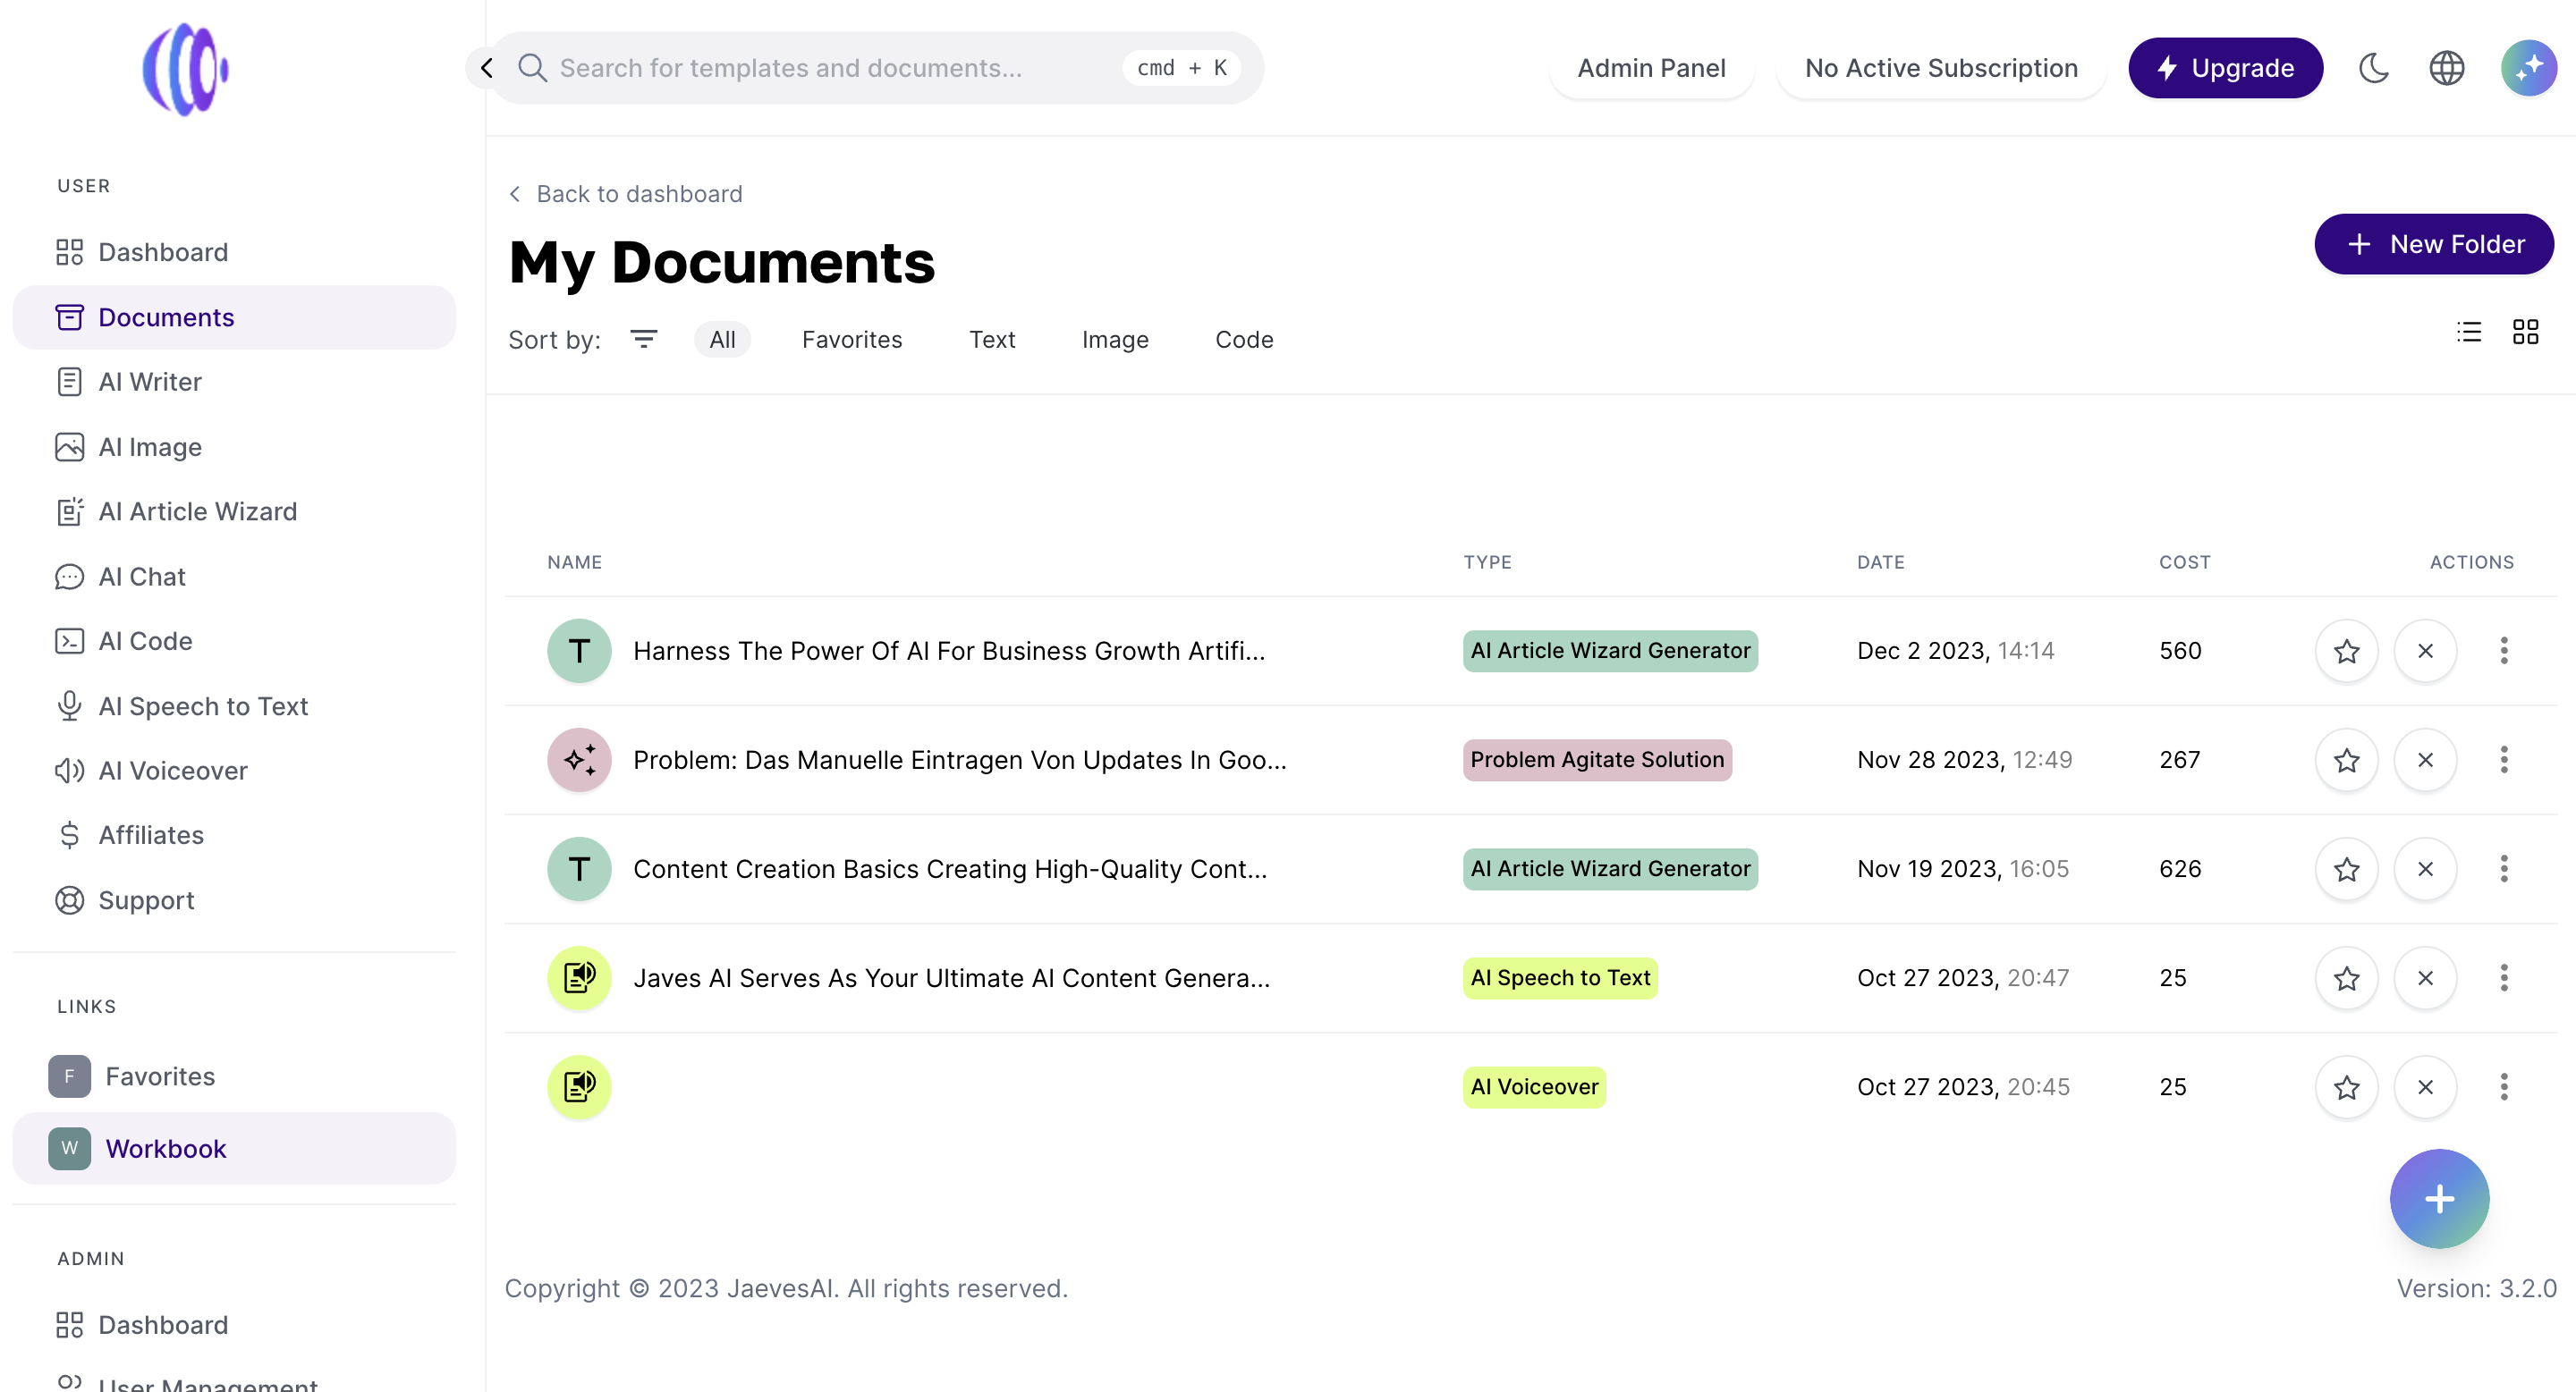Open more options for Content Creation Basics
This screenshot has height=1392, width=2576.
click(x=2504, y=868)
